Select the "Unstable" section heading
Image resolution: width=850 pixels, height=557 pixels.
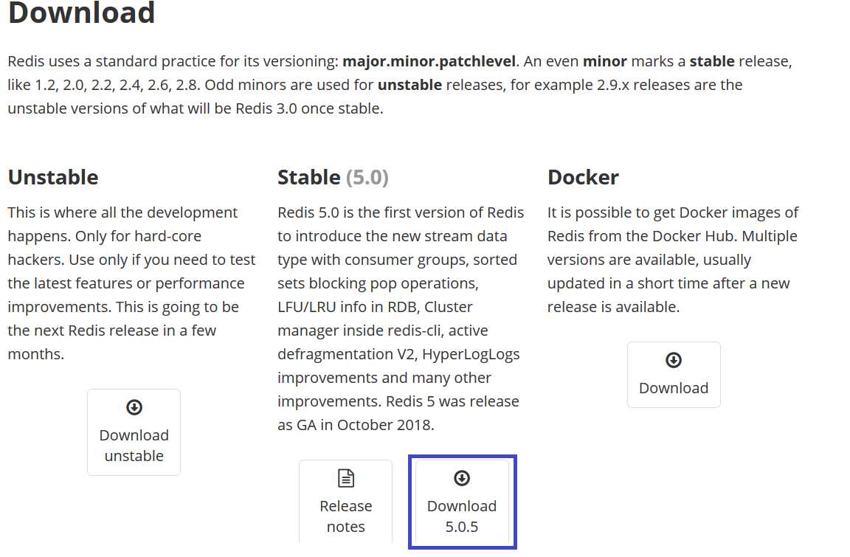point(53,177)
